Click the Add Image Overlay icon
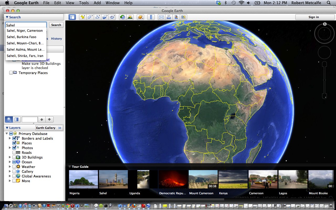The image size is (336, 210). click(105, 17)
